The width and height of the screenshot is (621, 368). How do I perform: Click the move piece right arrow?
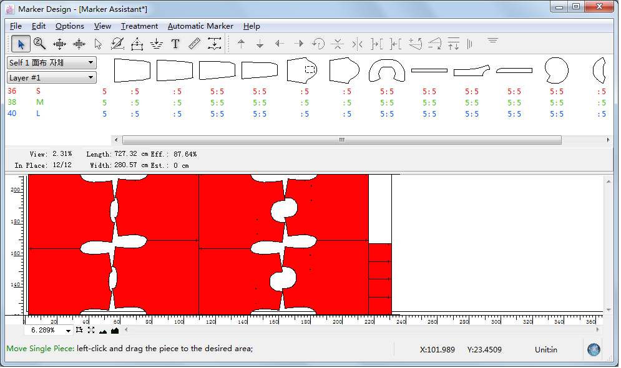[x=299, y=44]
